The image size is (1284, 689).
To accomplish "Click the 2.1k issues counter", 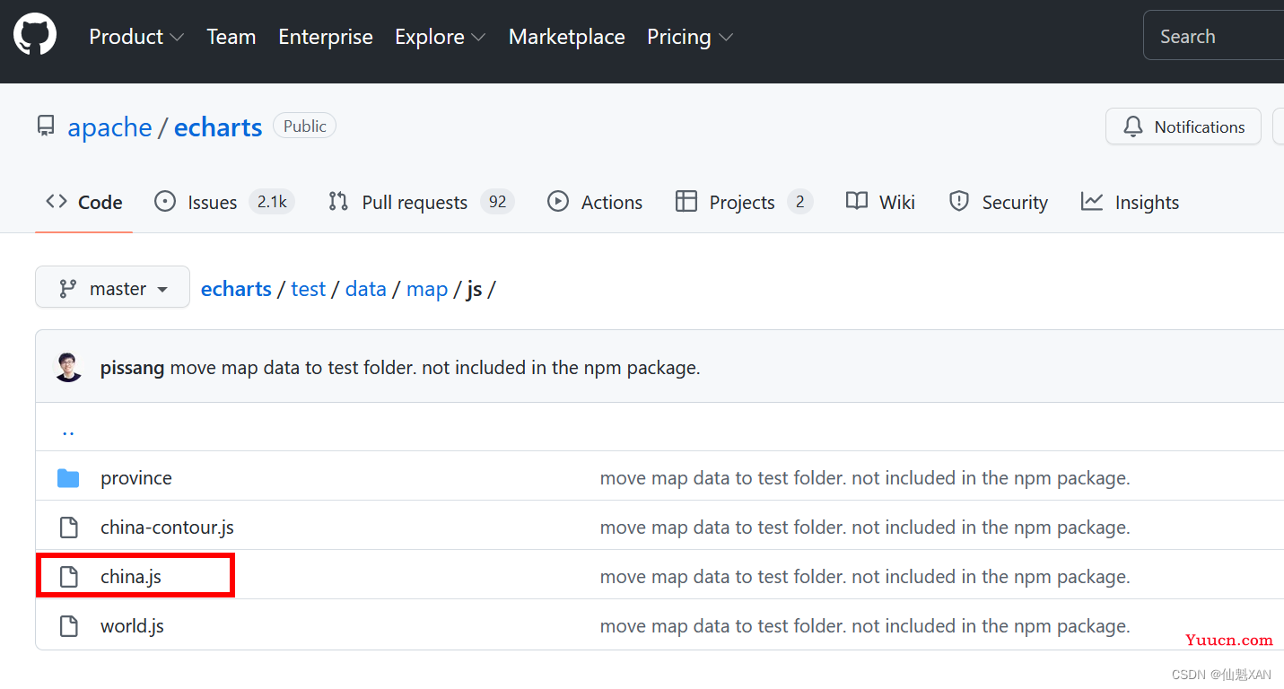I will pos(272,202).
